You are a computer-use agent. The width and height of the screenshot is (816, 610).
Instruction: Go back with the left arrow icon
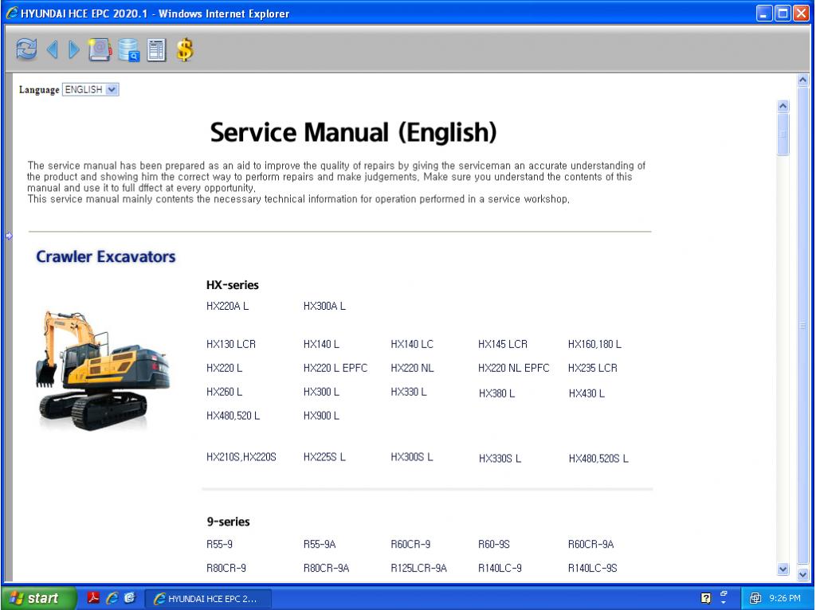[52, 50]
